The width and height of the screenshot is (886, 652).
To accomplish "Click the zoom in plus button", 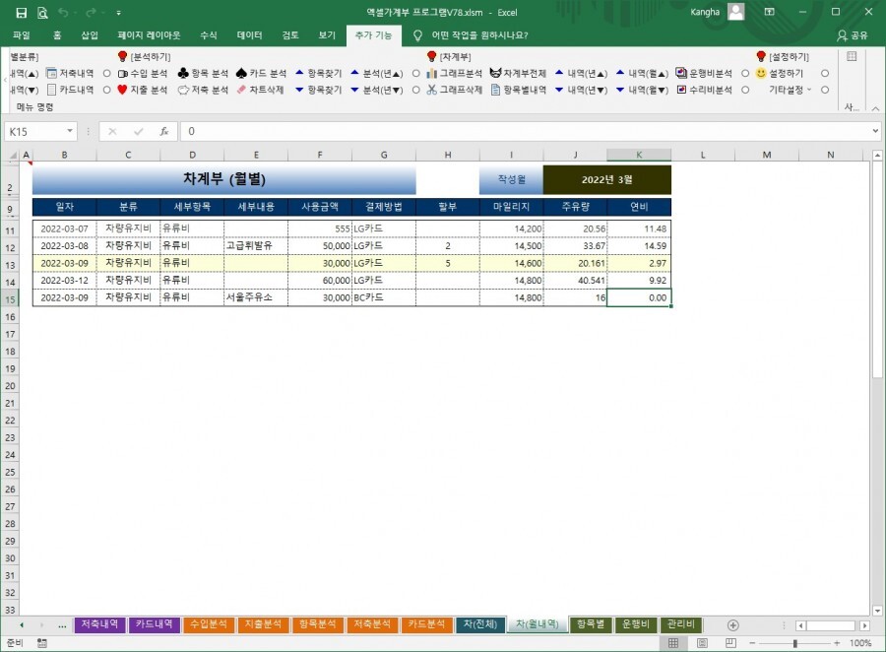I will tap(837, 643).
